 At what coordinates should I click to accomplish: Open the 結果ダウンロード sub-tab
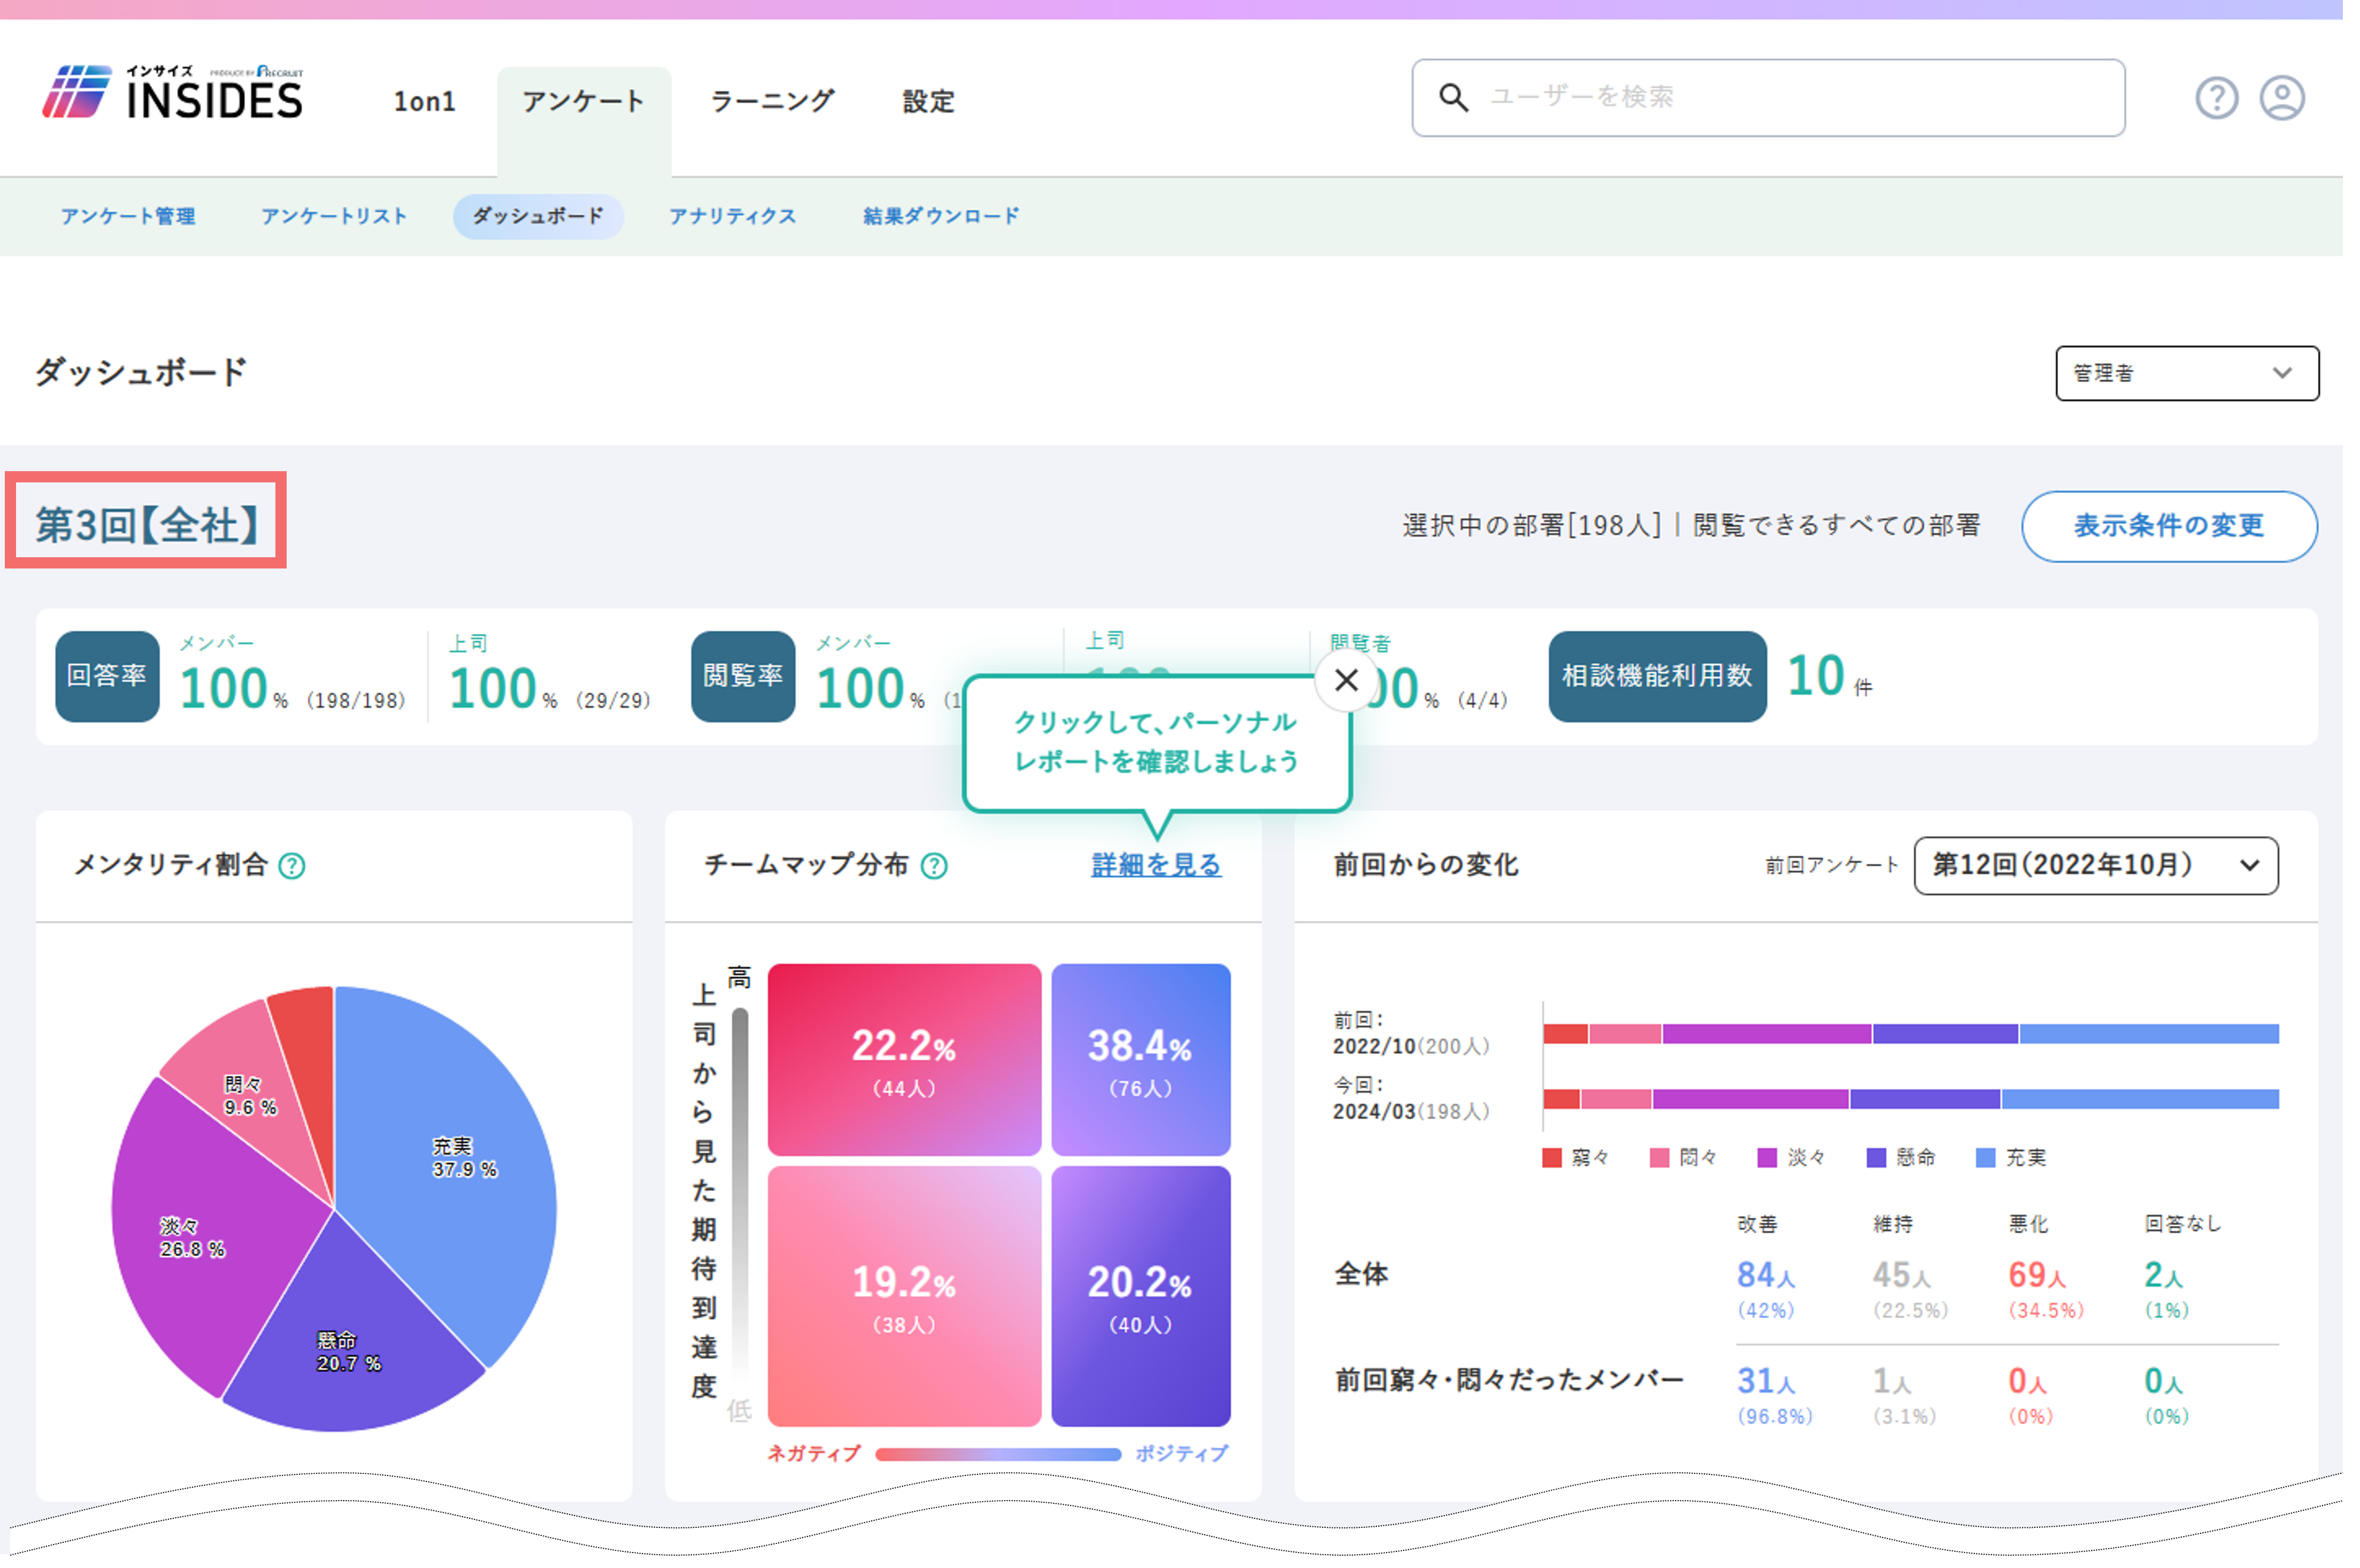pos(941,216)
